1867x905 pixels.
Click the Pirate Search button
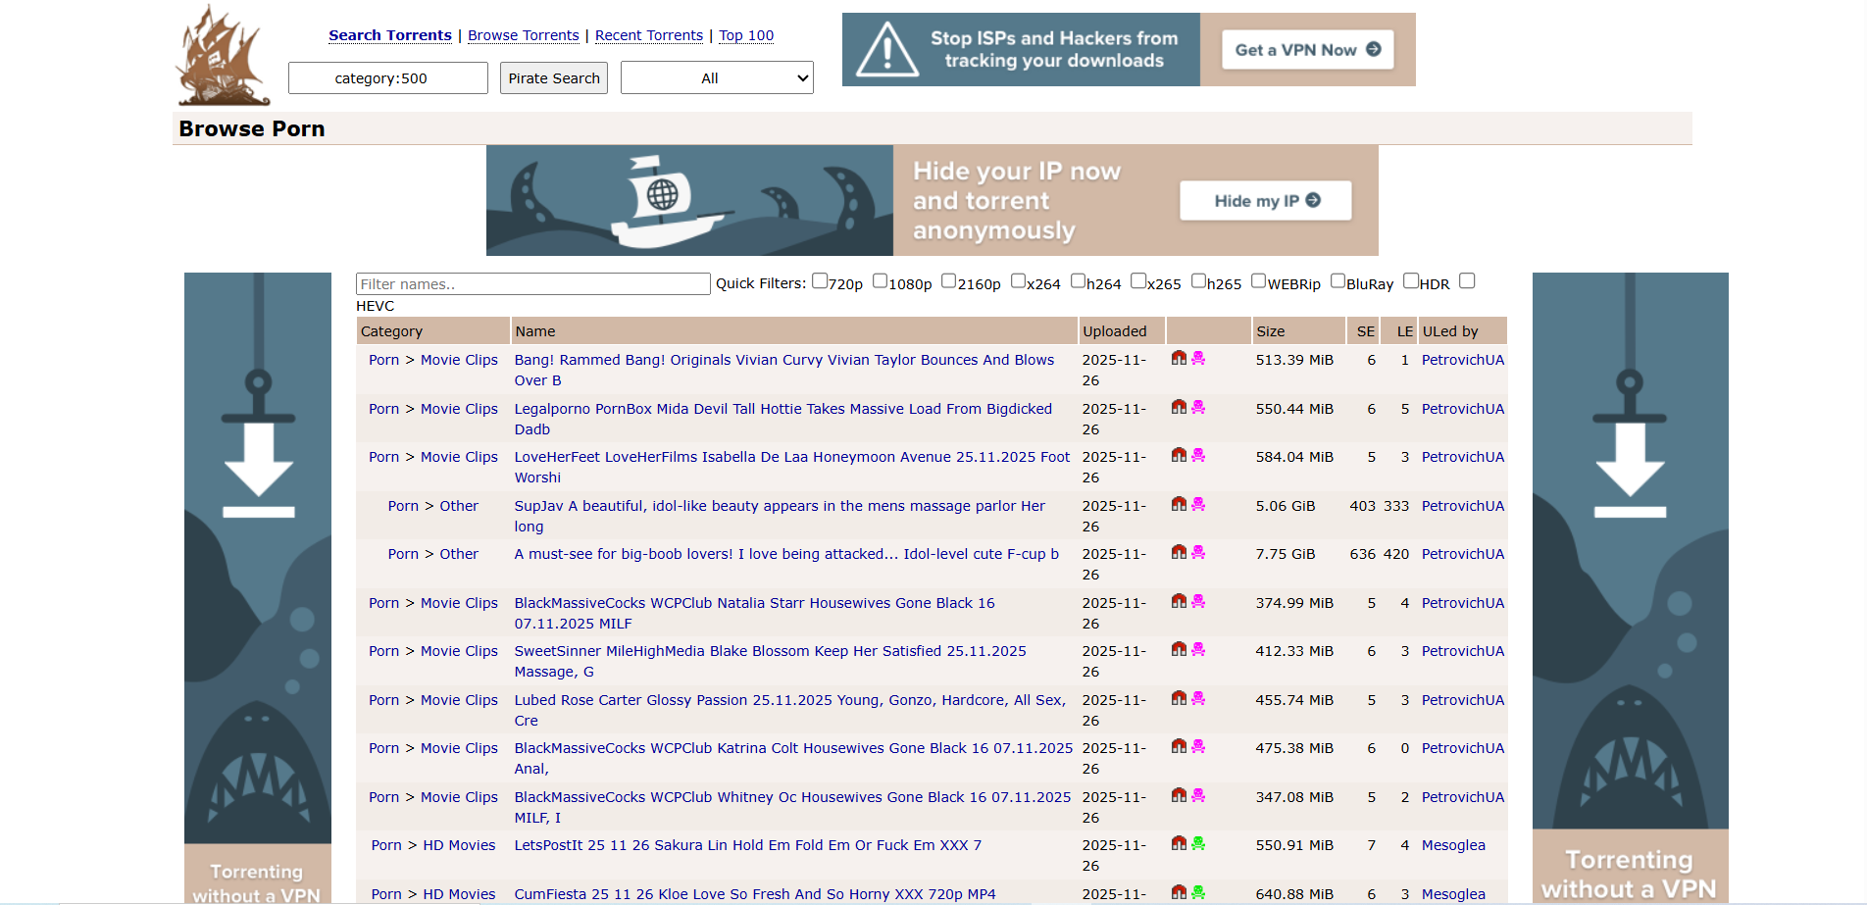[x=554, y=78]
